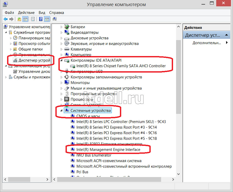Screen dimensions: 233x192
Task: Select the Pci Bus device
Action: (x=82, y=172)
